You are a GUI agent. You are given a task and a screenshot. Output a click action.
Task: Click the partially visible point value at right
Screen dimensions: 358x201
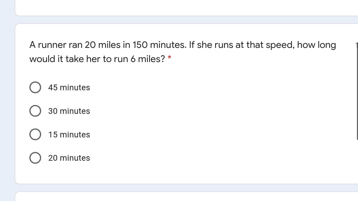(x=356, y=45)
